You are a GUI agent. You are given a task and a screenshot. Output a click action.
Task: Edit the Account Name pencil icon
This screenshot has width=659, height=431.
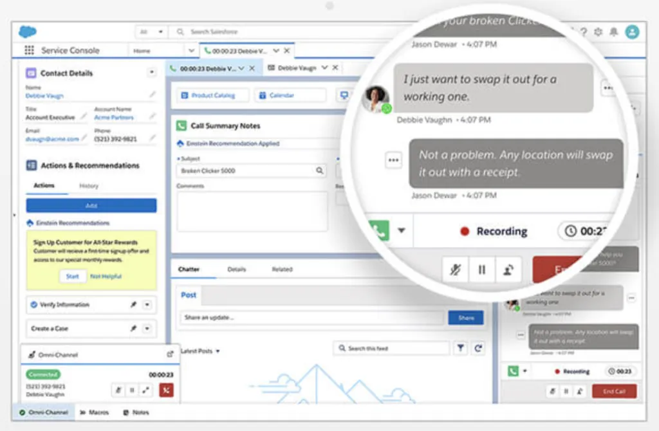152,116
